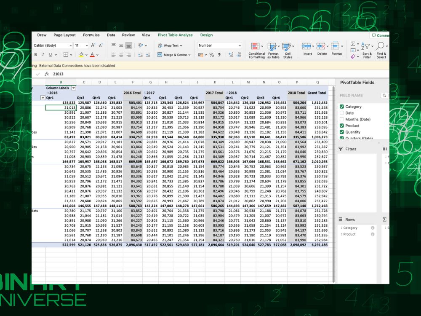Uncheck the Quarters (Date) field

click(x=341, y=138)
